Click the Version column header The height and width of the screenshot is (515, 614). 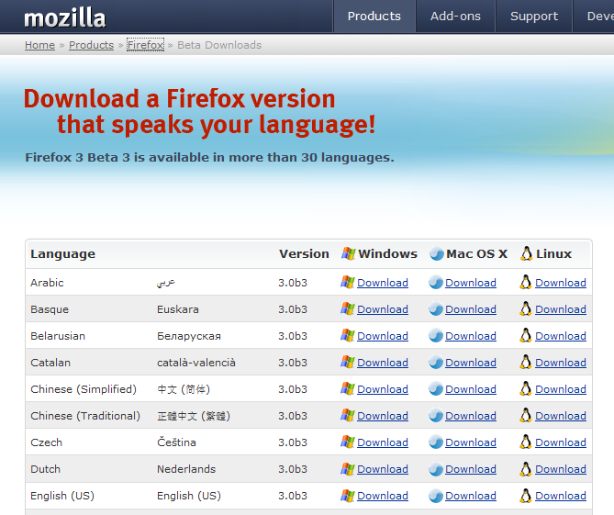(304, 253)
